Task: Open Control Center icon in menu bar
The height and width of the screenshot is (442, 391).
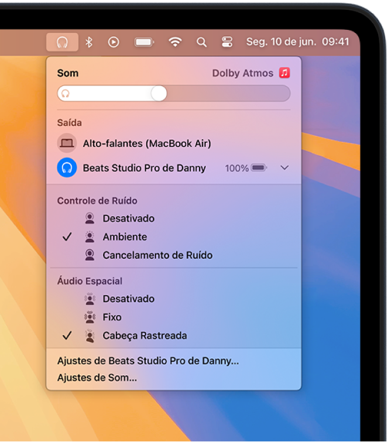Action: click(227, 42)
